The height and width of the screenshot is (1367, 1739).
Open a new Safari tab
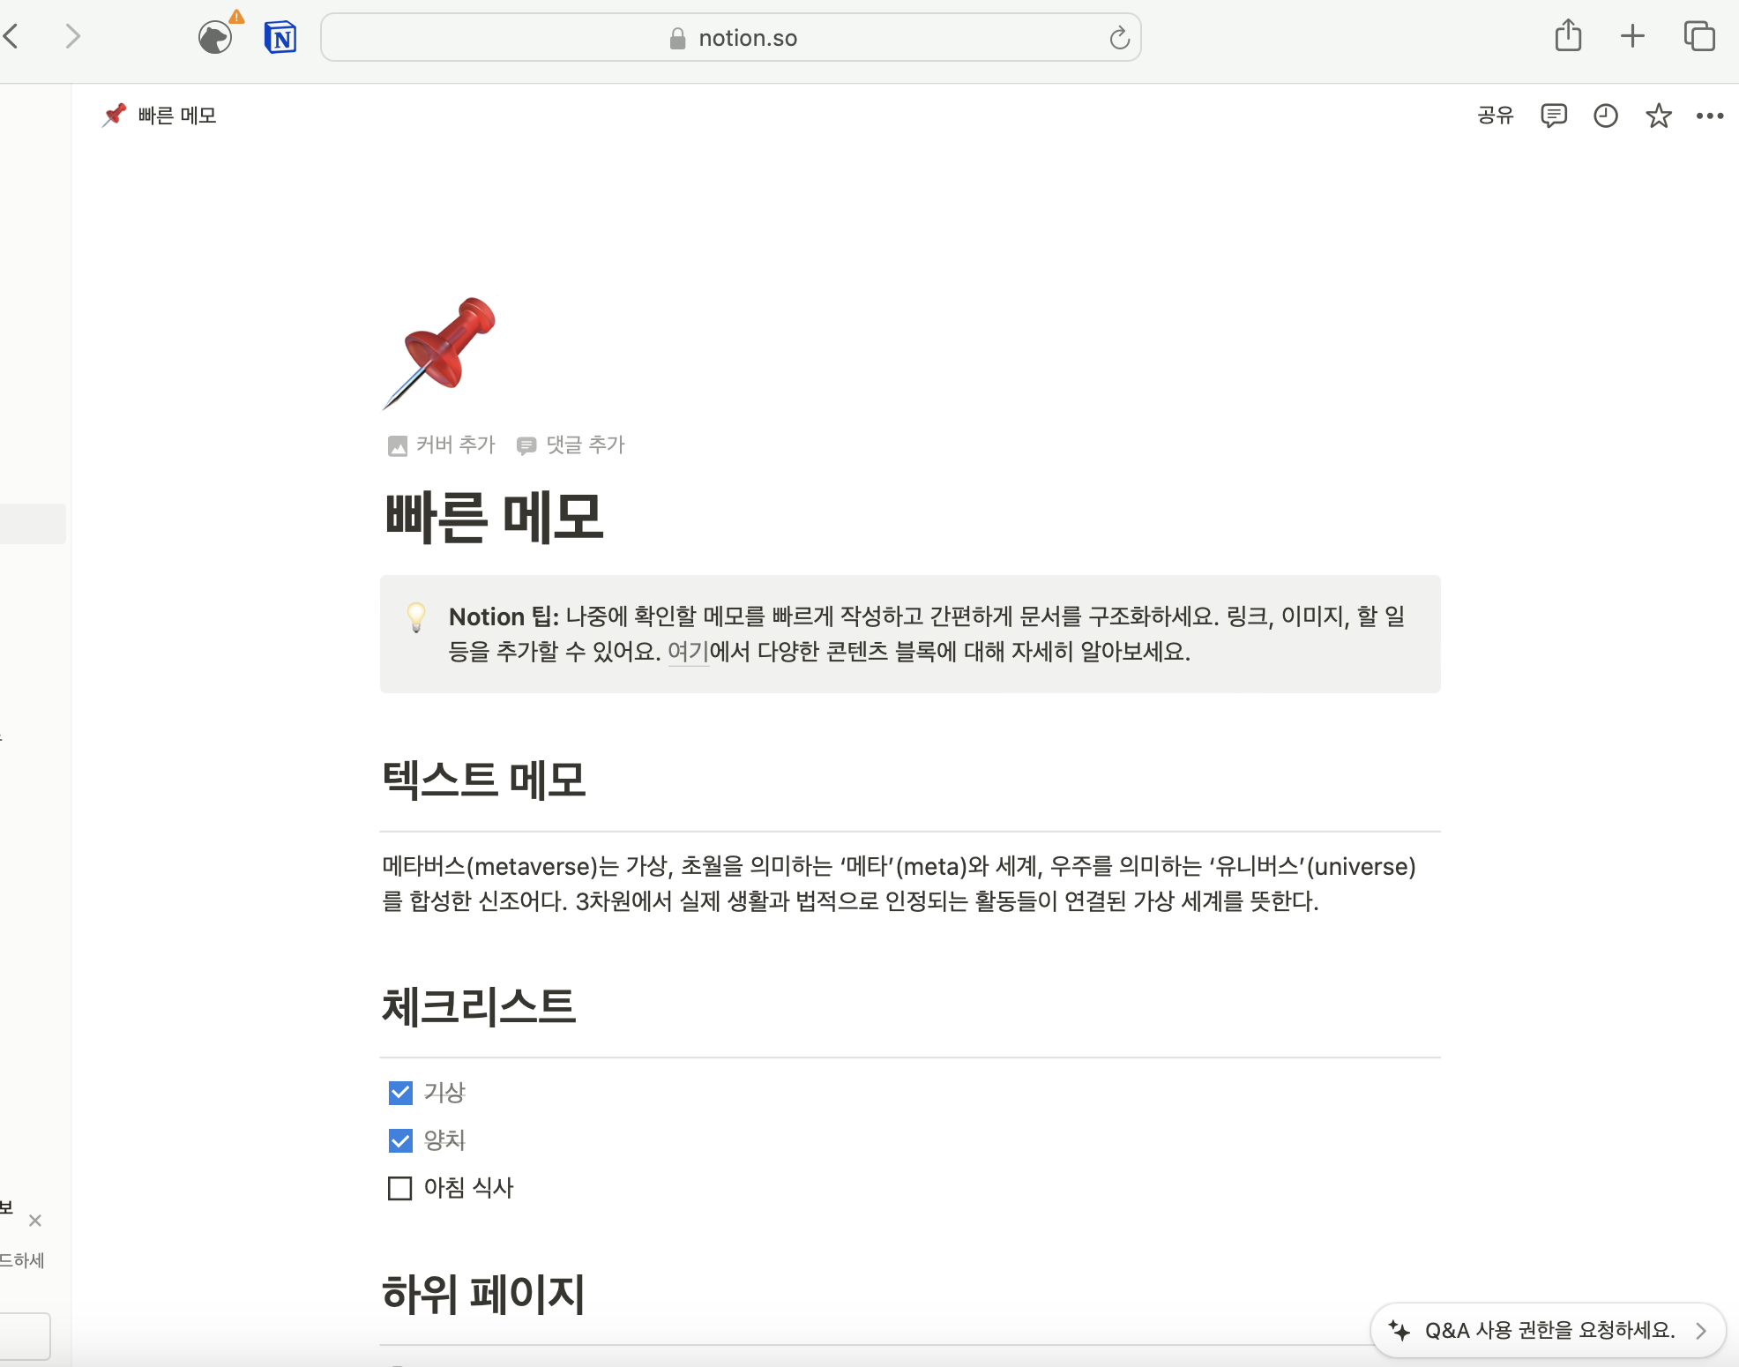[1632, 36]
